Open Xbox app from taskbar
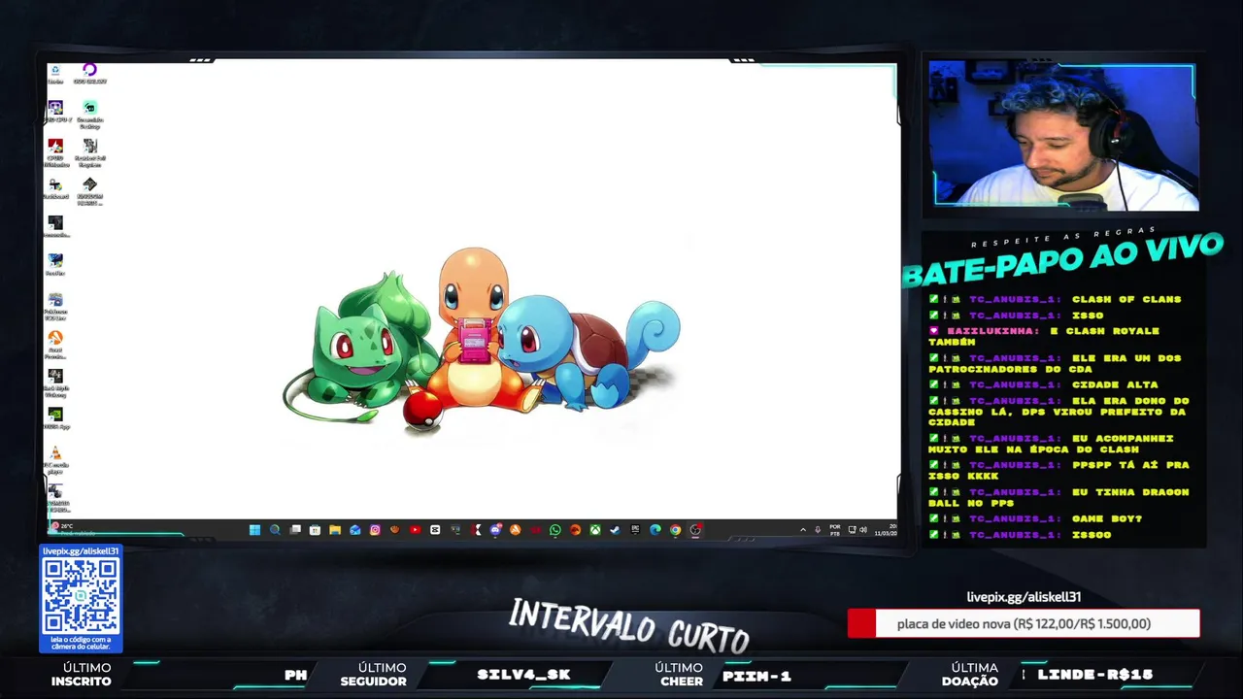This screenshot has height=699, width=1243. [x=595, y=530]
